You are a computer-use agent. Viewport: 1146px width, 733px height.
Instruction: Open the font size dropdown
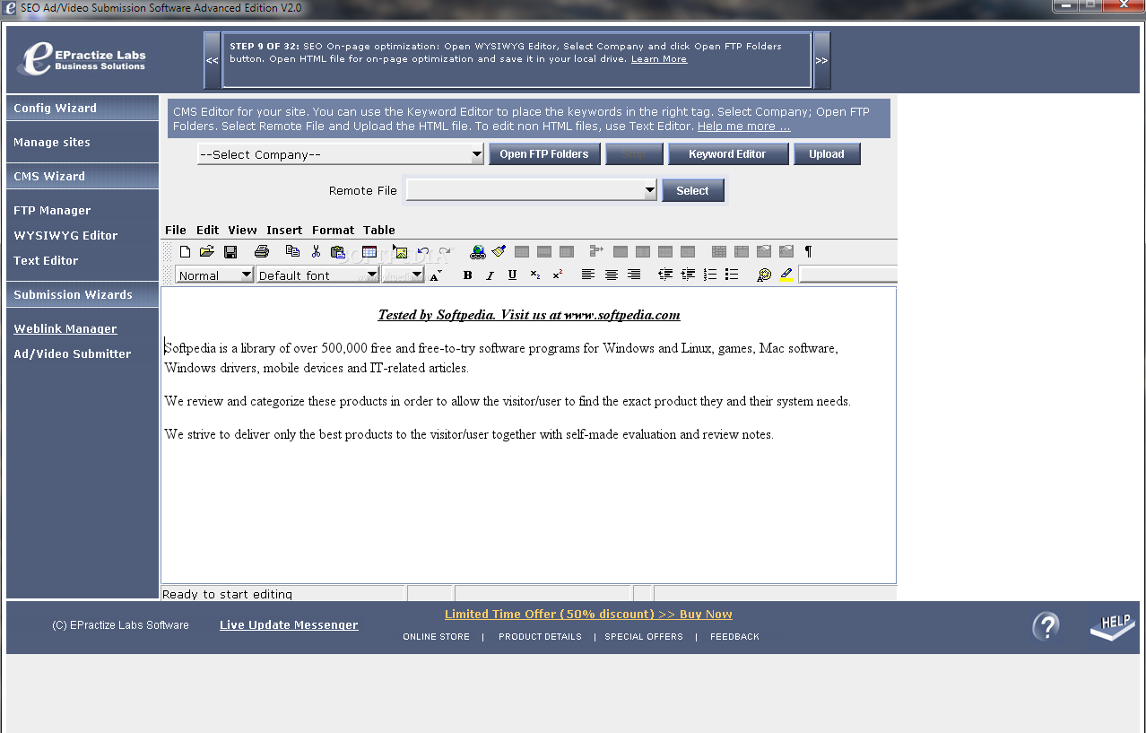(x=403, y=275)
